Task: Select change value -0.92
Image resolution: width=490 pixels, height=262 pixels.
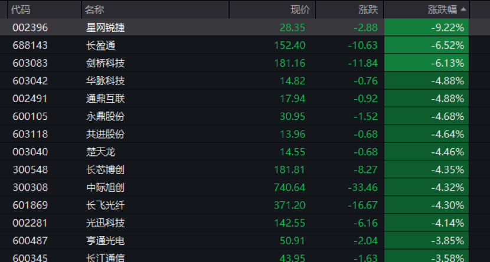Action: pos(365,99)
